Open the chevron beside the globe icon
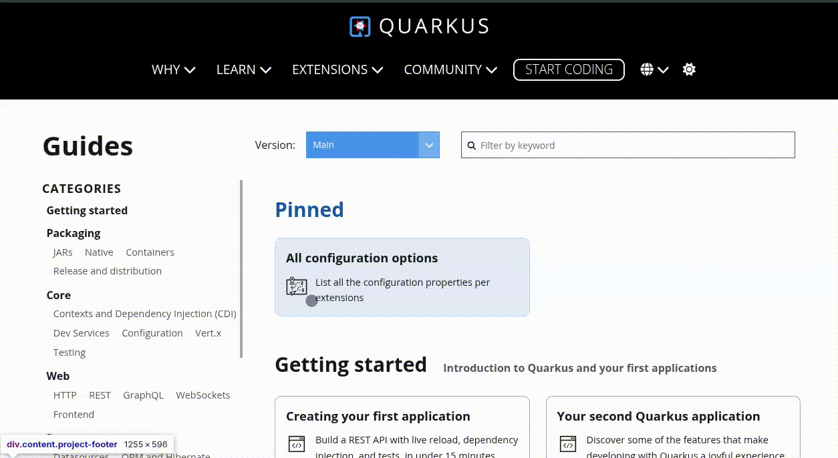The image size is (838, 458). [x=663, y=70]
